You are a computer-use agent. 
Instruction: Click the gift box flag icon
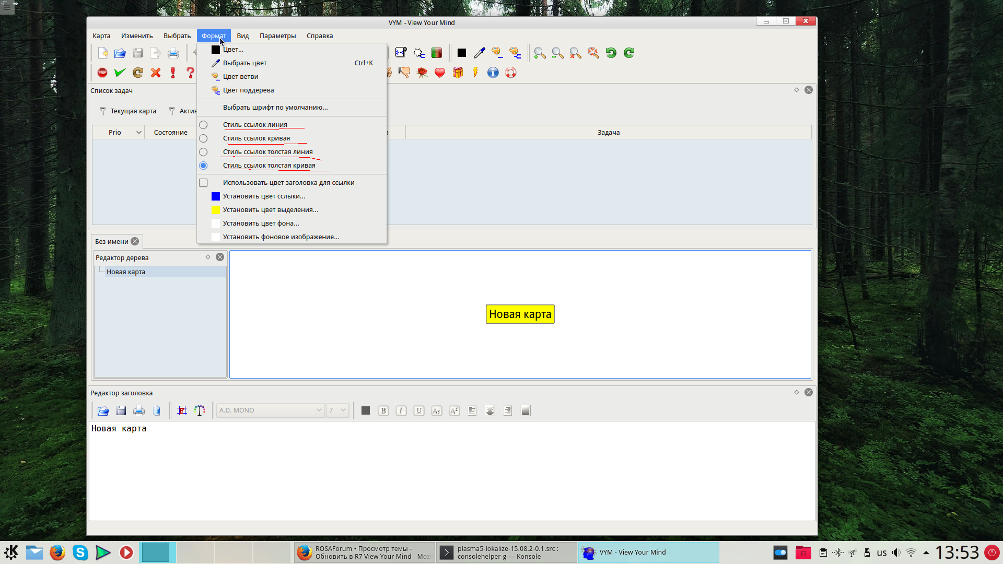coord(458,73)
